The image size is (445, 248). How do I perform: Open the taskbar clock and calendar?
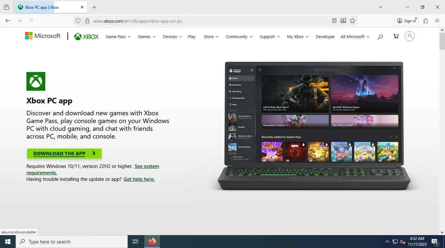[x=417, y=242]
